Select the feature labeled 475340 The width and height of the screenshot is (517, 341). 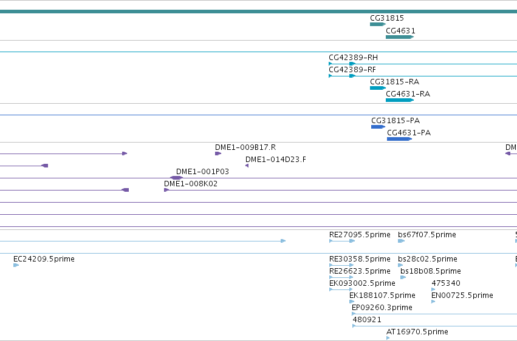tap(446, 283)
